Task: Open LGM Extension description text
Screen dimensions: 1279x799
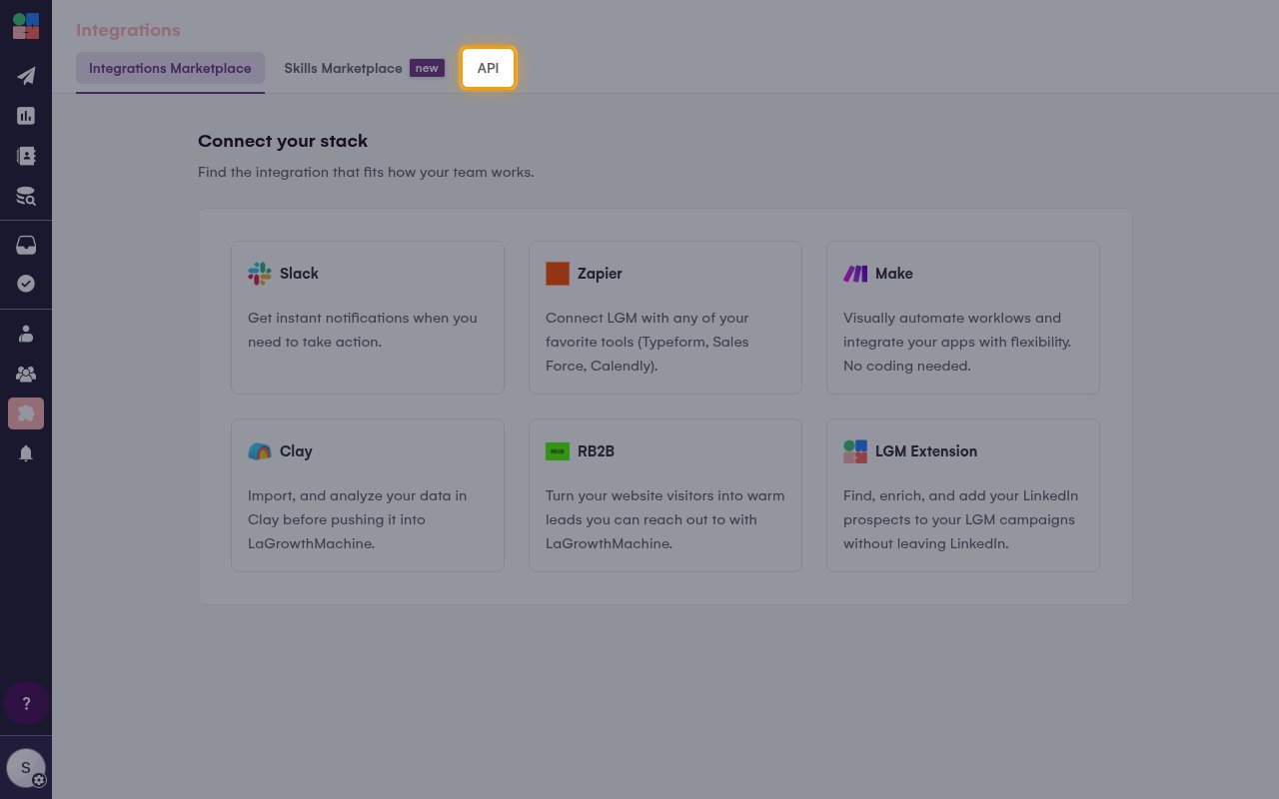Action: [x=961, y=519]
